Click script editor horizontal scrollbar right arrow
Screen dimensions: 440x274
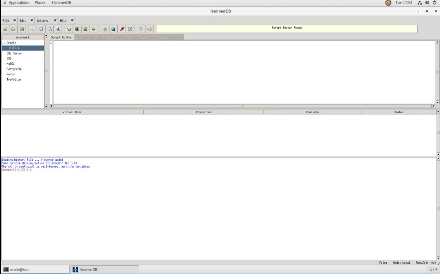[433, 106]
